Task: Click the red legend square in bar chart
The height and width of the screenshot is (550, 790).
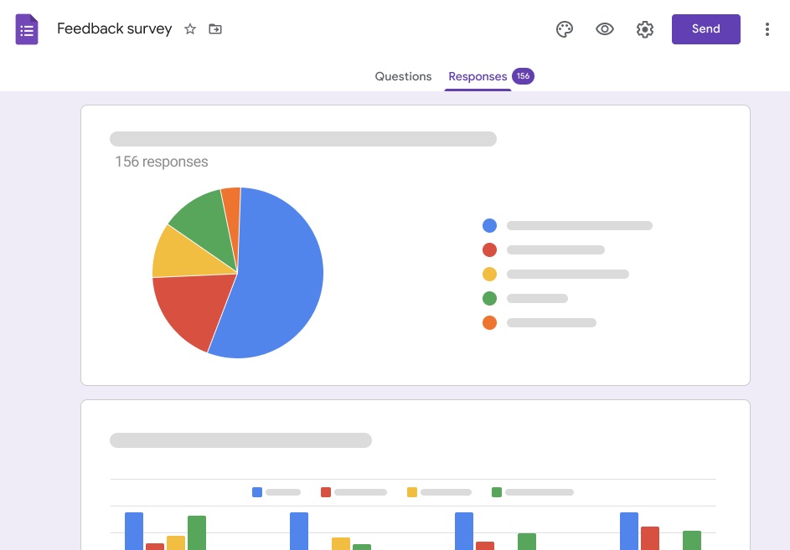Action: click(326, 492)
